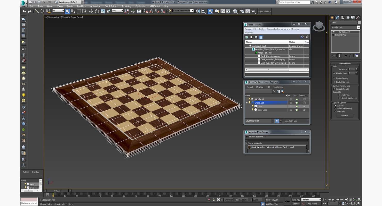The image size is (382, 206).
Task: Open Paths menu in Asset Tracking
Action: pyautogui.click(x=262, y=29)
